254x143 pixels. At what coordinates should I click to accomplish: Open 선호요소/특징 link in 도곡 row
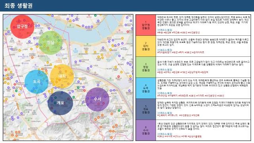165,93
